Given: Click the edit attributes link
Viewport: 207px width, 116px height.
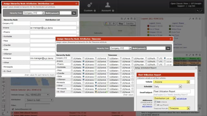Looking at the screenshot, I should point(182,99).
